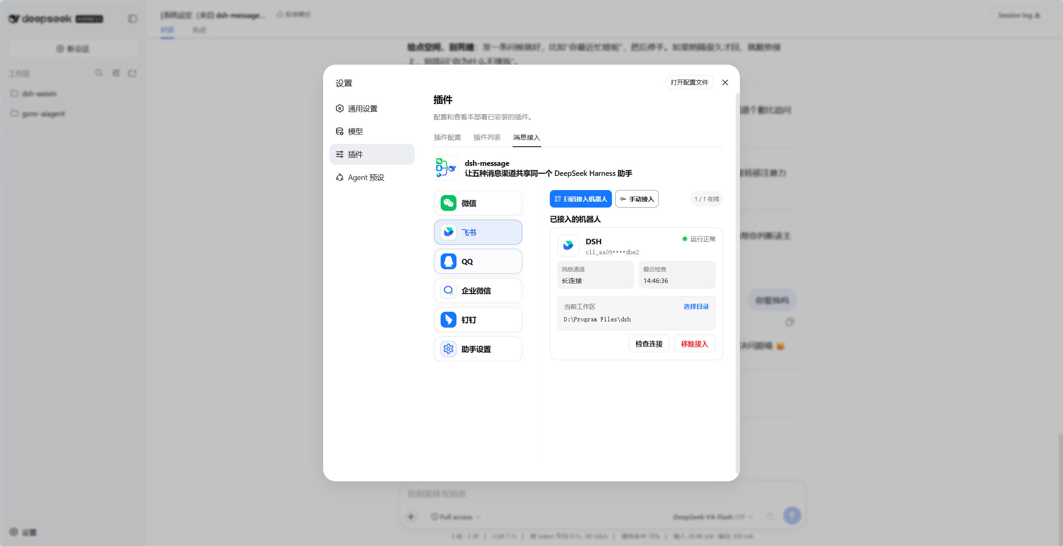
Task: Click the 14:46:36 last check time
Action: 655,281
